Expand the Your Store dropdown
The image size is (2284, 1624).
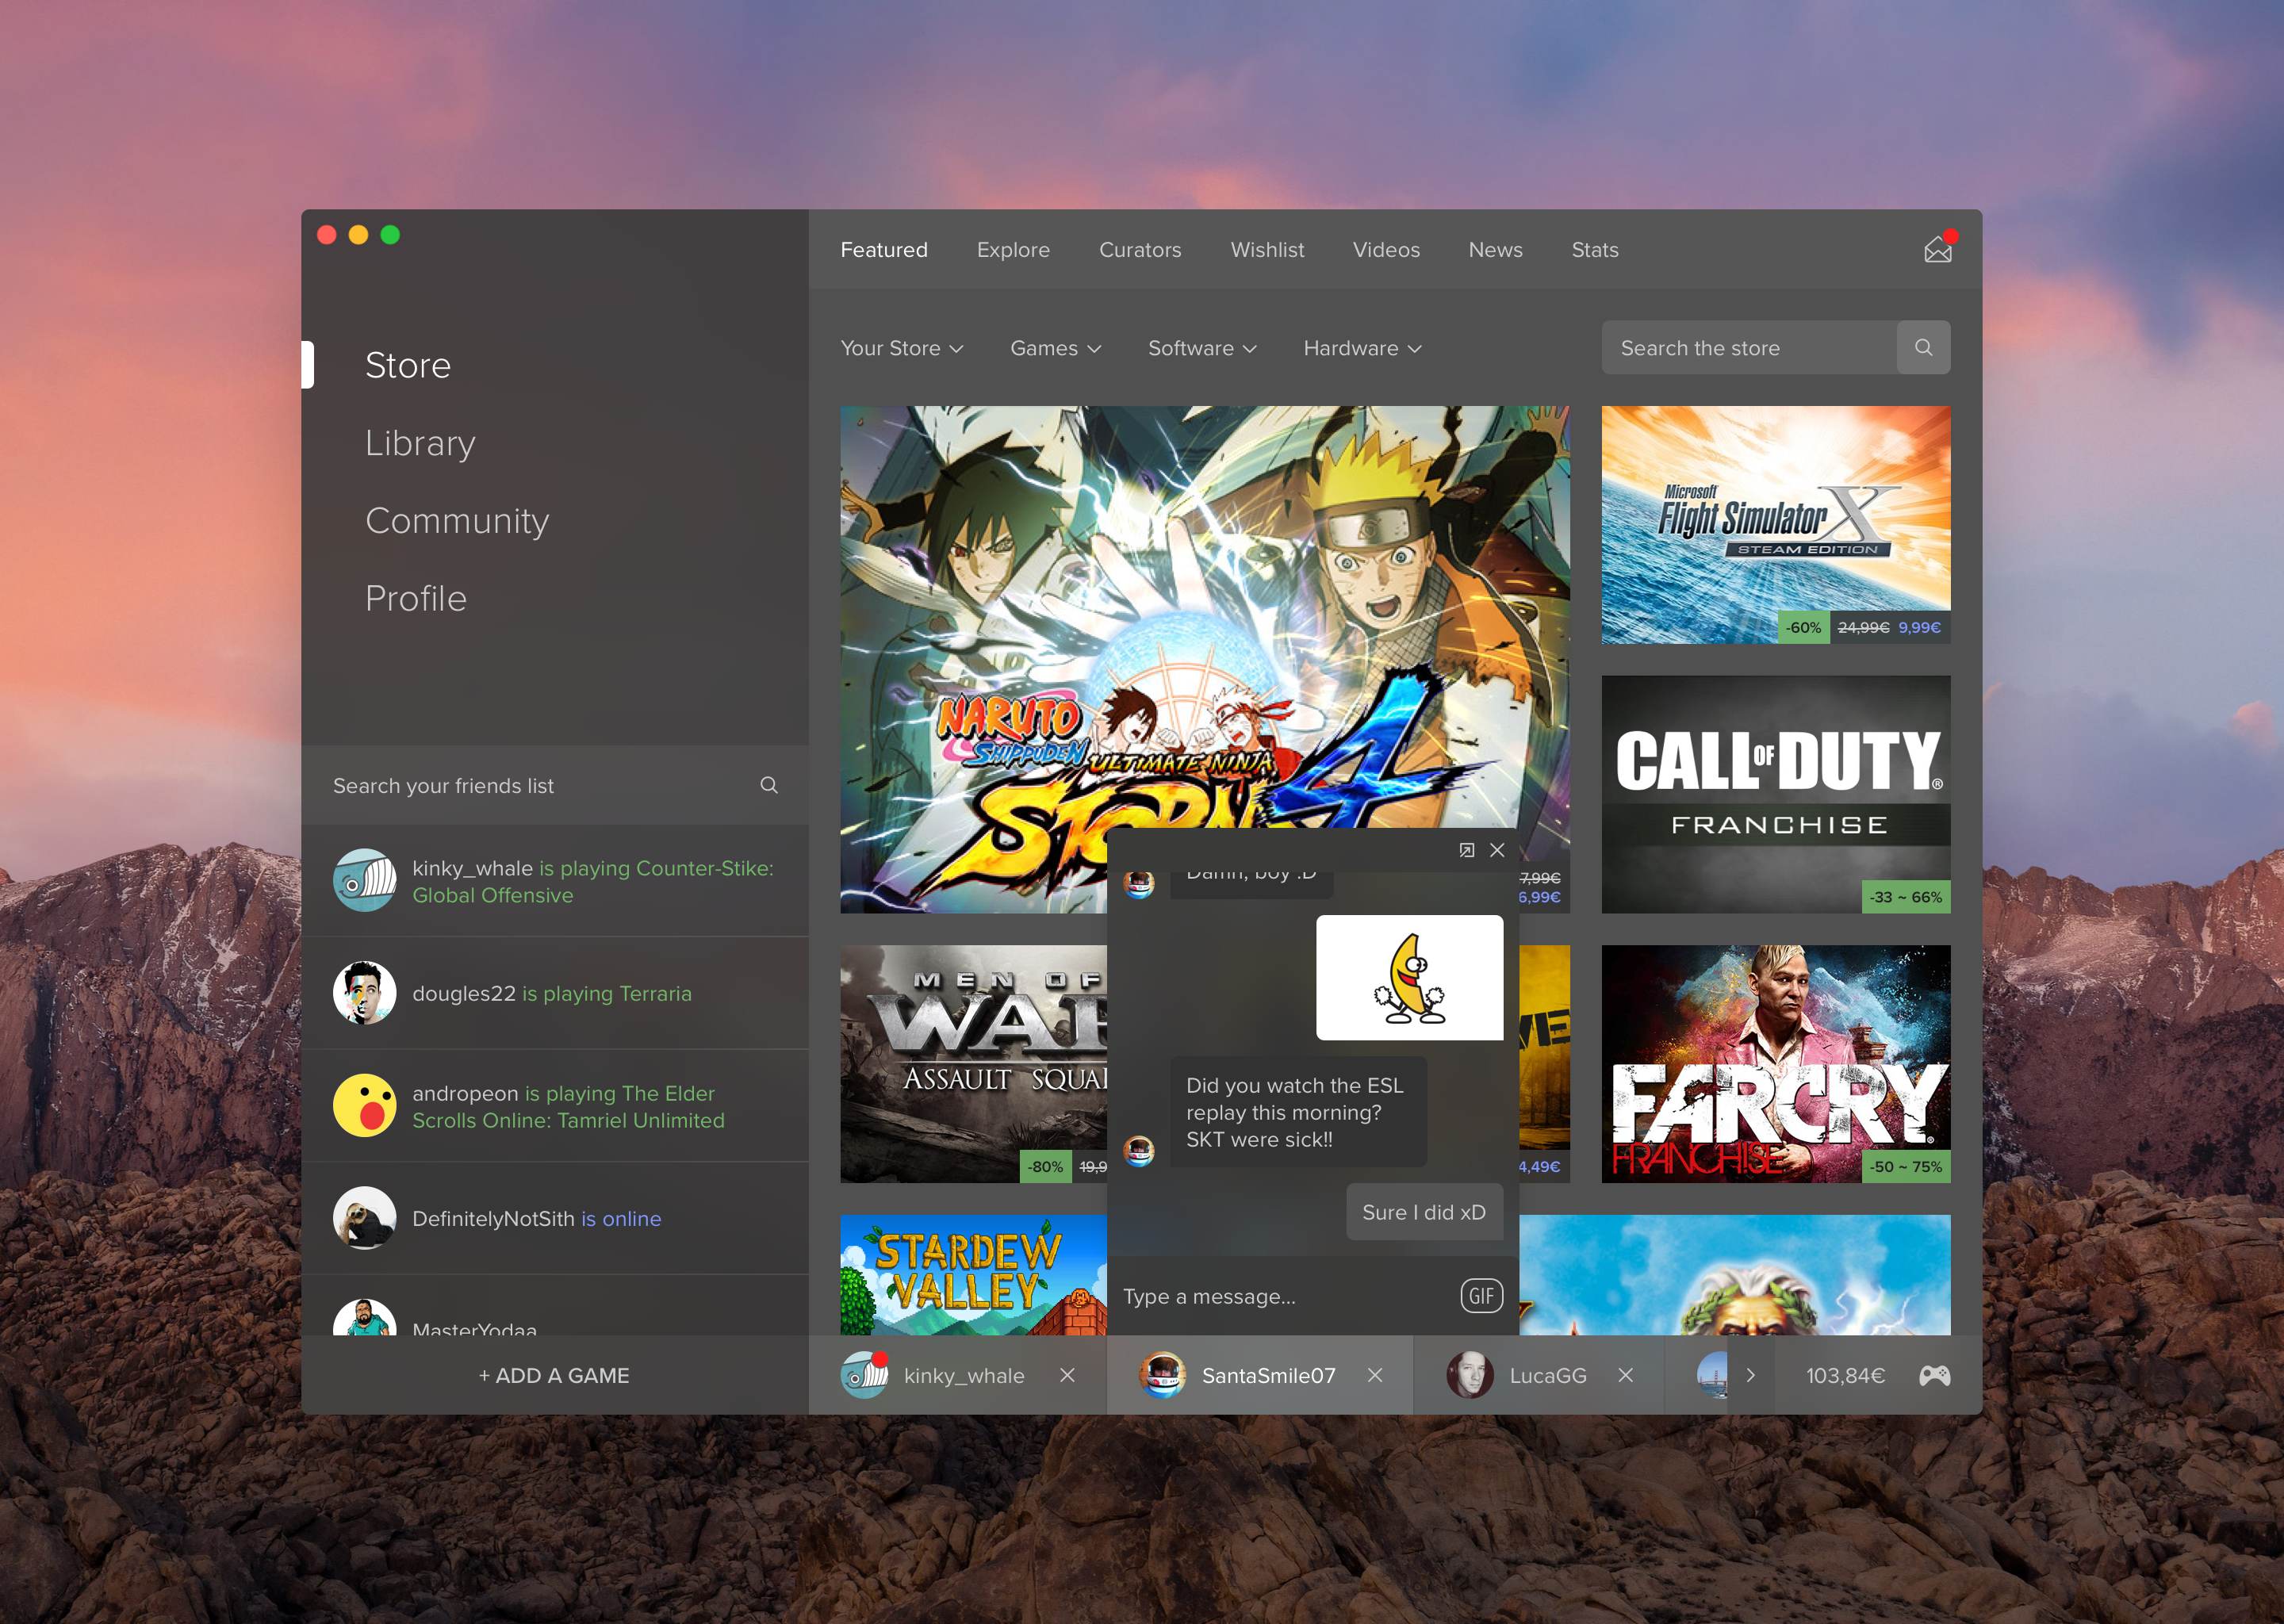tap(901, 348)
